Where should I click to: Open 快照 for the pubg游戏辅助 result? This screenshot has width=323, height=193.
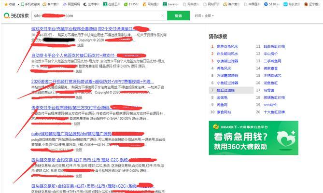tap(79, 150)
